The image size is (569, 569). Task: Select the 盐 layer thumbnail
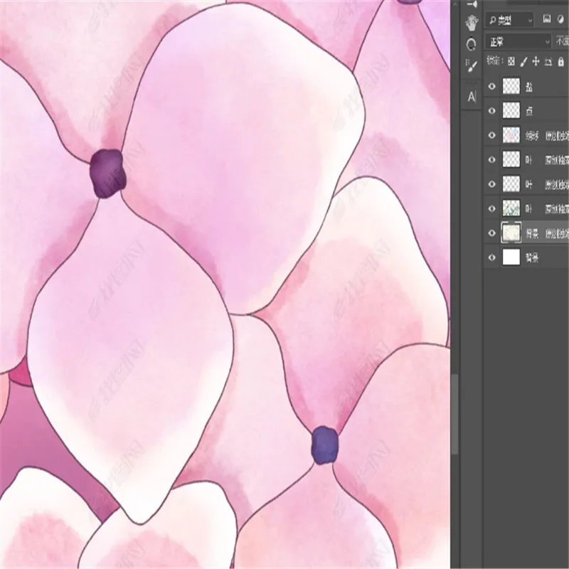click(511, 86)
